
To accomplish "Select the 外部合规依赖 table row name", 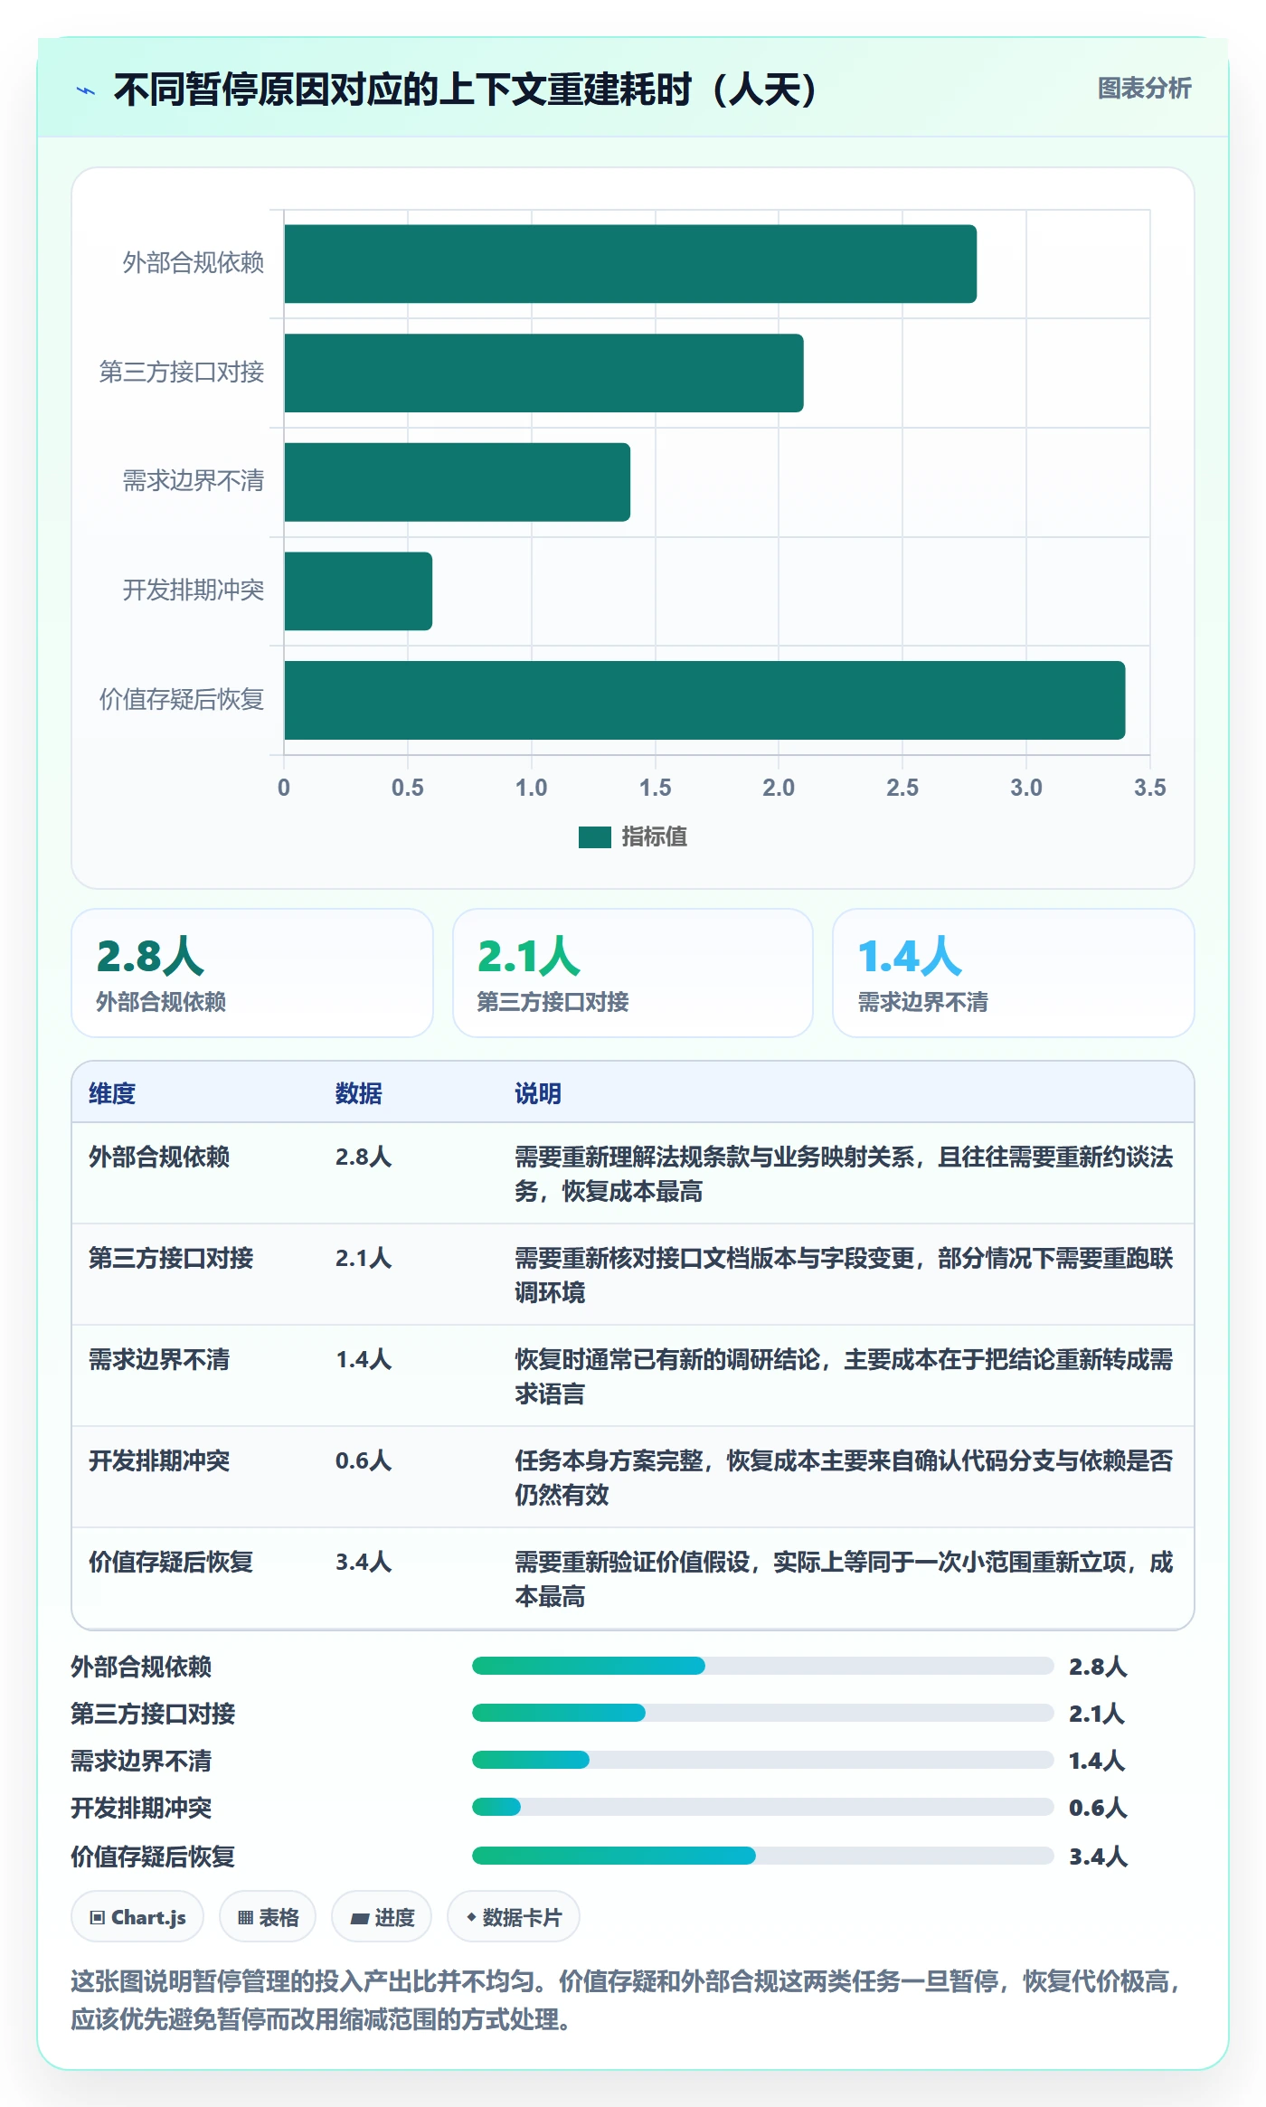I will (x=159, y=1157).
